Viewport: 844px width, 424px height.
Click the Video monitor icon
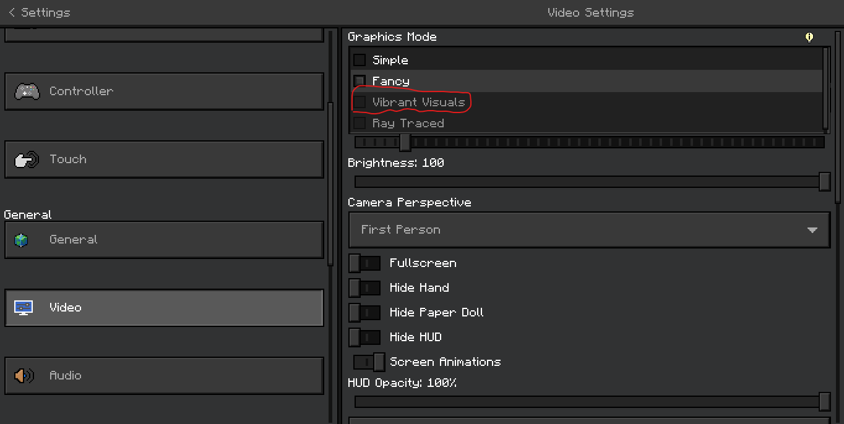(24, 308)
